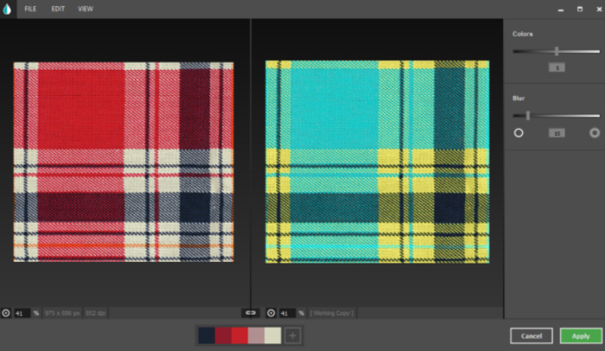
Task: Click the Blur value field showing 15
Action: [x=557, y=133]
